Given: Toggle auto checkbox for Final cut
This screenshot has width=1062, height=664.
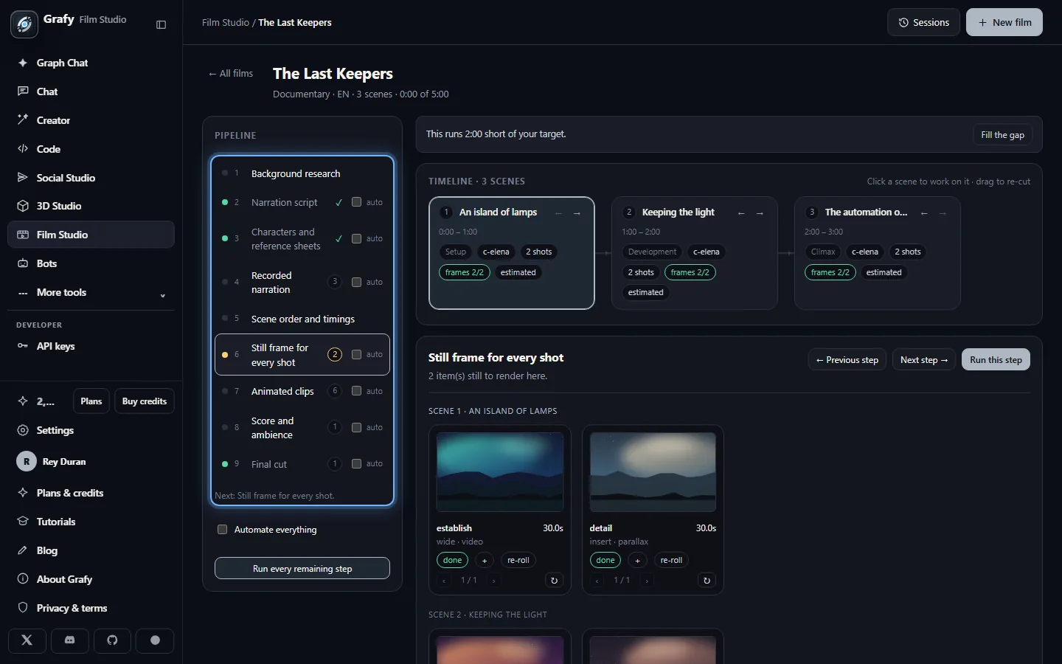Looking at the screenshot, I should click(357, 463).
